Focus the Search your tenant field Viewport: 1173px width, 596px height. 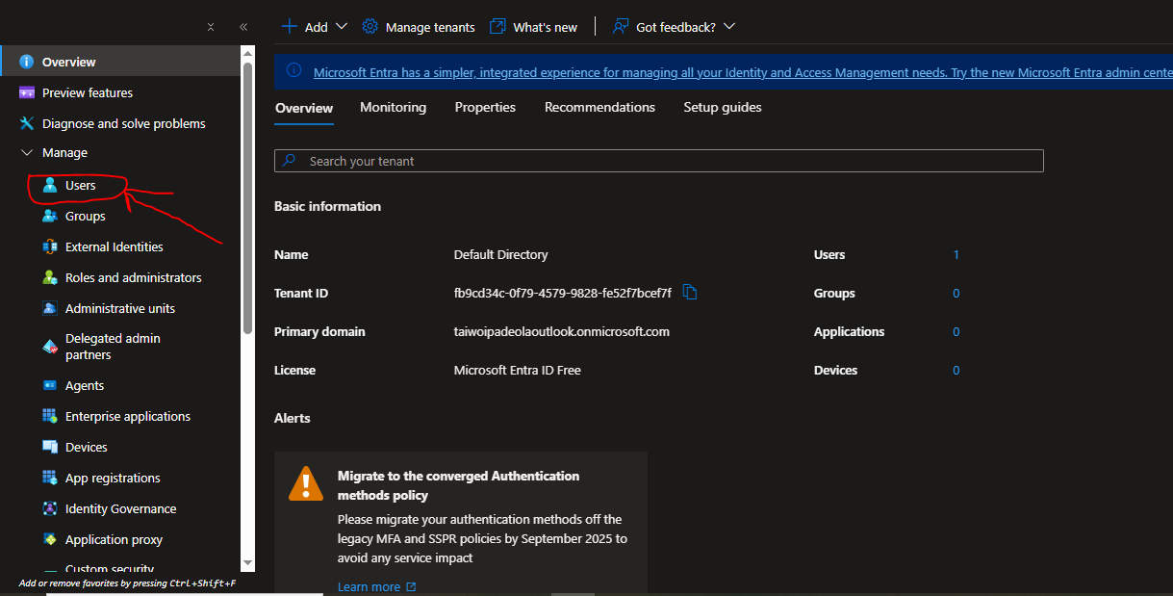[659, 161]
